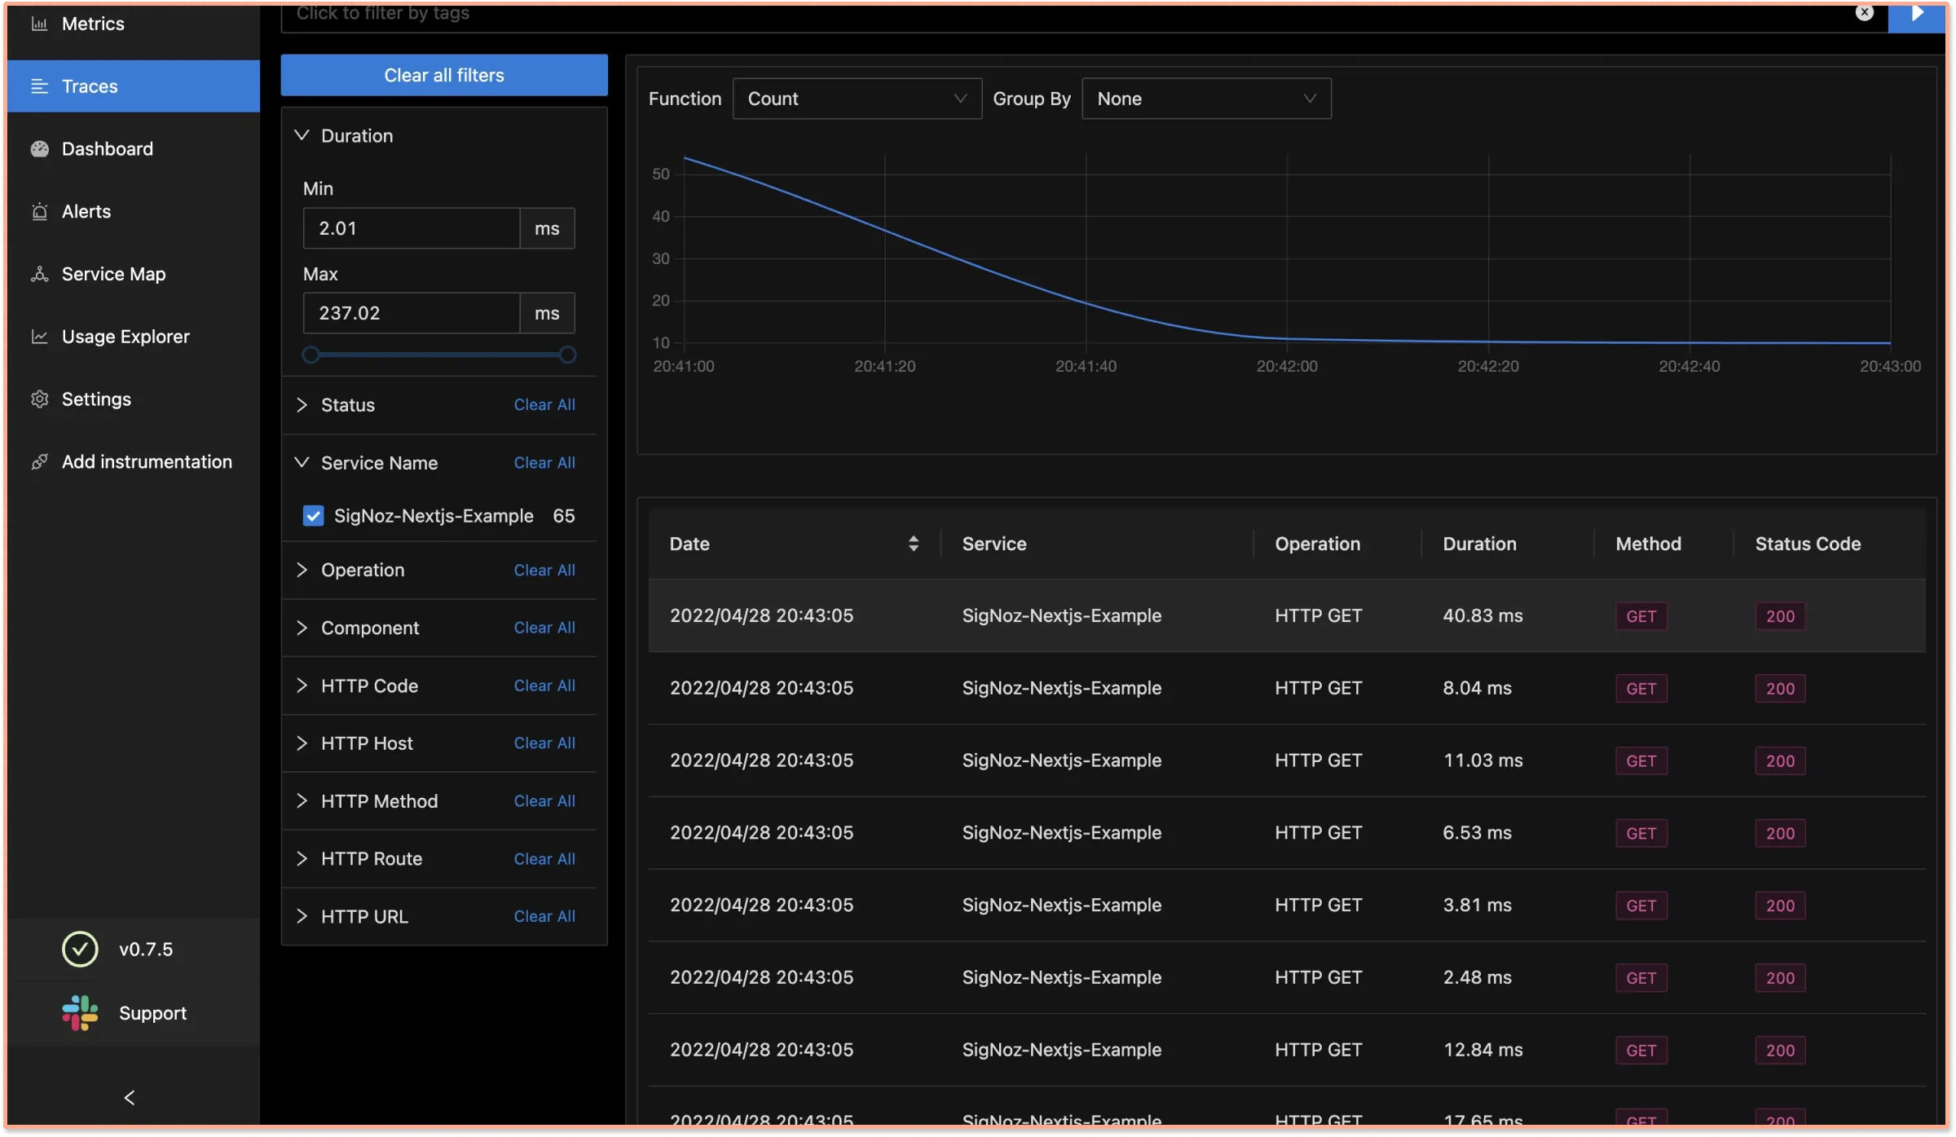Clear All for the HTTP Route filter
Viewport: 1956px width, 1137px height.
point(544,859)
